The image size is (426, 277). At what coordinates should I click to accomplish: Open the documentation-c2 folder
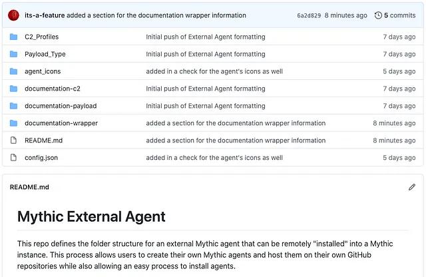(x=53, y=89)
